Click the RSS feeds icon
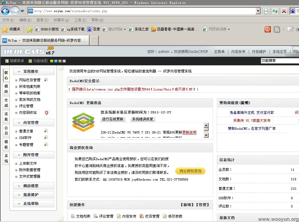The height and width of the screenshot is (222, 299). click(x=277, y=29)
